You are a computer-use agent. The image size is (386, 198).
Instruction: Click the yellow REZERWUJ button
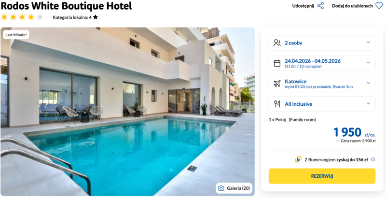click(322, 176)
